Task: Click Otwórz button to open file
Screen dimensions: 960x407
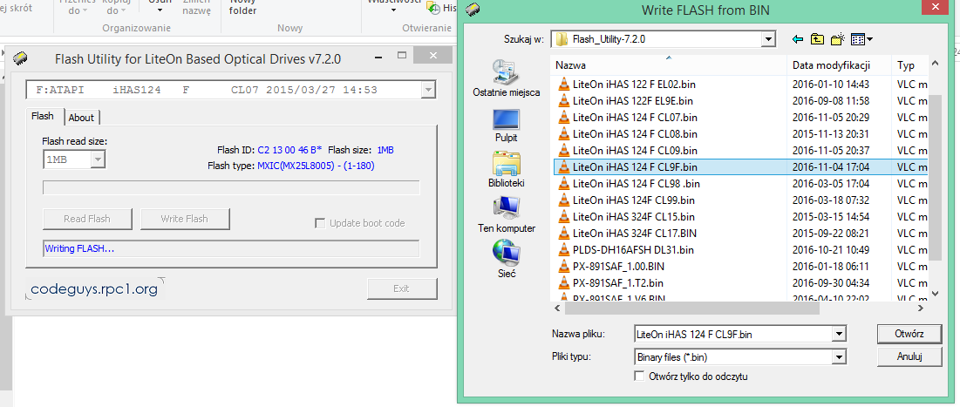Action: [x=909, y=334]
